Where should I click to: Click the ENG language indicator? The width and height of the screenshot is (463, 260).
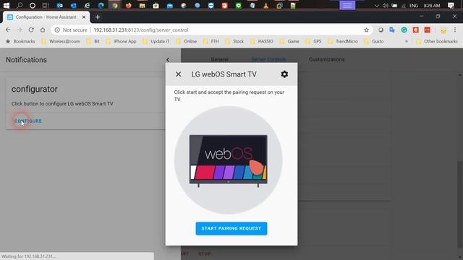point(413,5)
